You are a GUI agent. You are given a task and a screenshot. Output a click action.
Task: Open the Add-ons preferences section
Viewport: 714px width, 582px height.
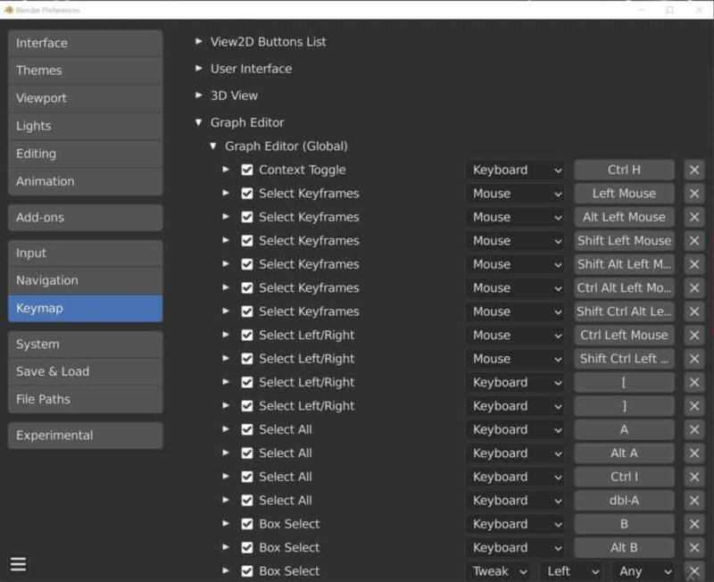point(85,217)
